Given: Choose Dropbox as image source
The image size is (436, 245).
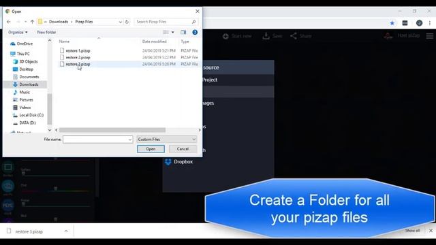Looking at the screenshot, I should pos(183,162).
